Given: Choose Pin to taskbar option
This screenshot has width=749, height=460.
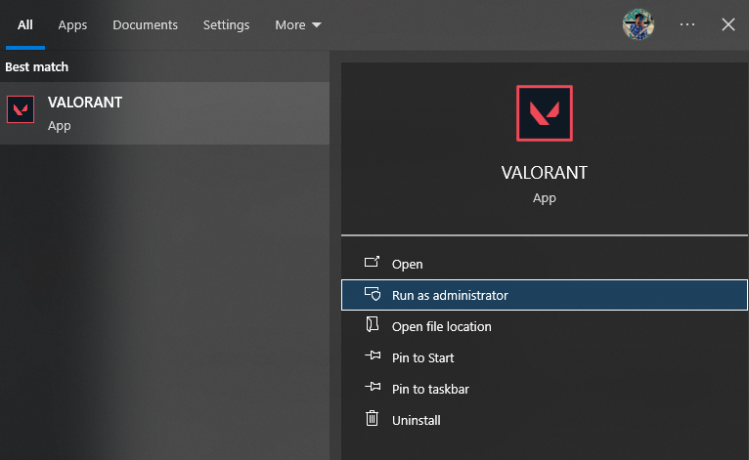Looking at the screenshot, I should pyautogui.click(x=430, y=389).
